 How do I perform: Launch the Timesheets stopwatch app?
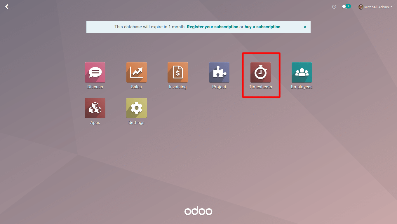[x=261, y=72]
